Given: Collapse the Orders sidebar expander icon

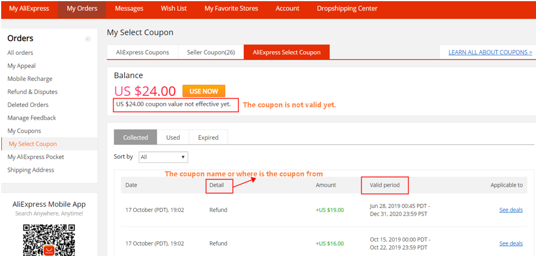Looking at the screenshot, I should tap(88, 39).
